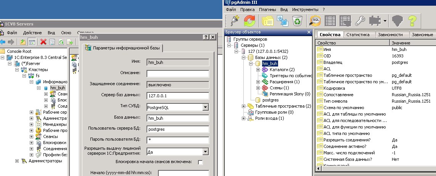Click the Репликация Slony (0) node icon
This screenshot has width=436, height=176.
tap(265, 94)
